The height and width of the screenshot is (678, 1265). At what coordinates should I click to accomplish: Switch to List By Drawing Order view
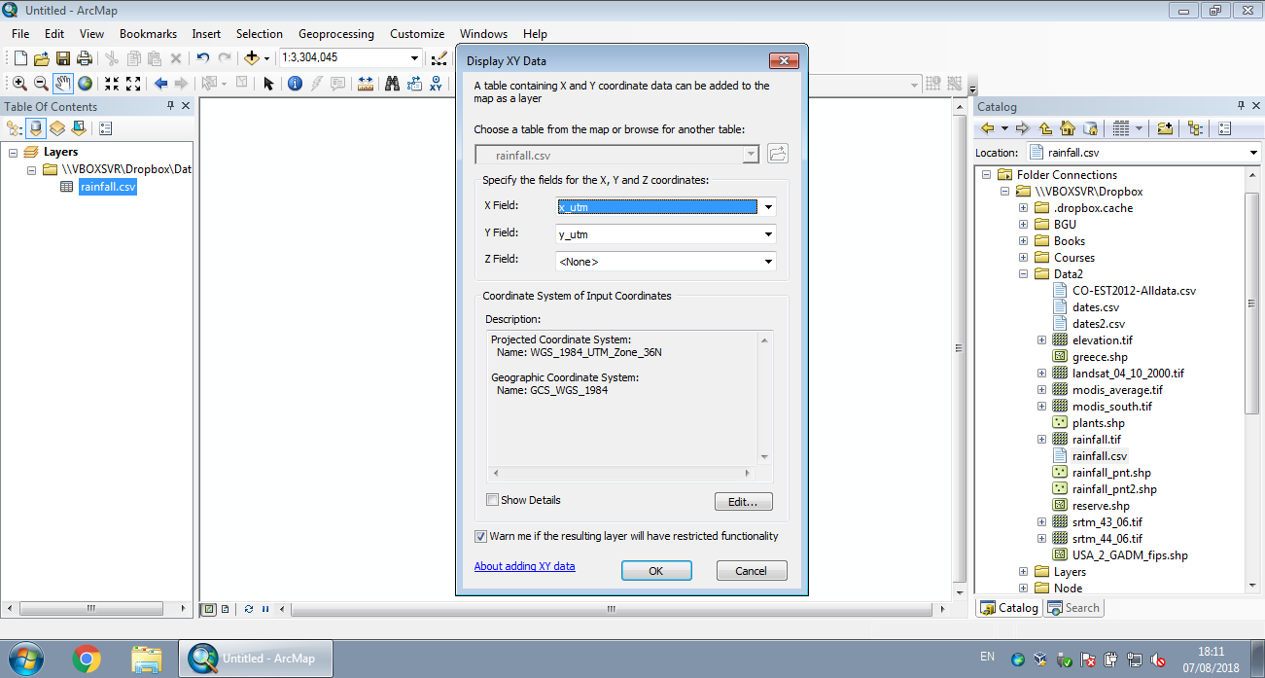14,127
